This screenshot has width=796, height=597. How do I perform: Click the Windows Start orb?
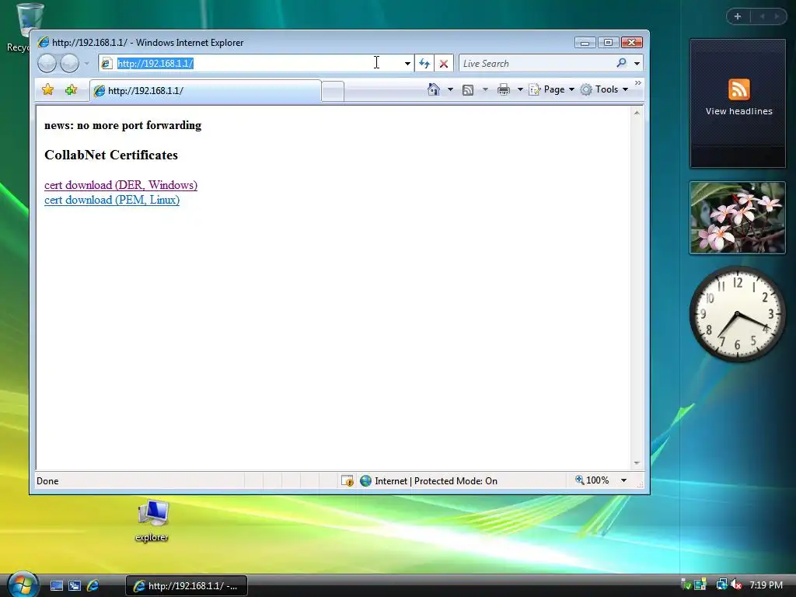tap(23, 585)
